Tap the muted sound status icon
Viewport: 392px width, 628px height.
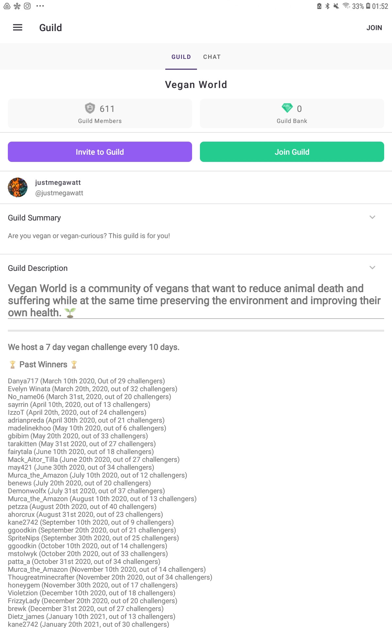(x=336, y=6)
